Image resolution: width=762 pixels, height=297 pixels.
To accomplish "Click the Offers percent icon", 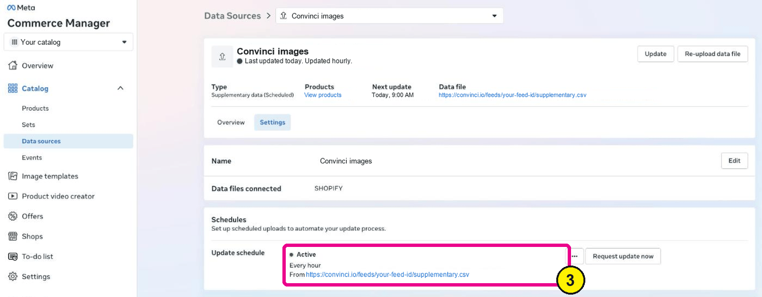I will (x=13, y=216).
